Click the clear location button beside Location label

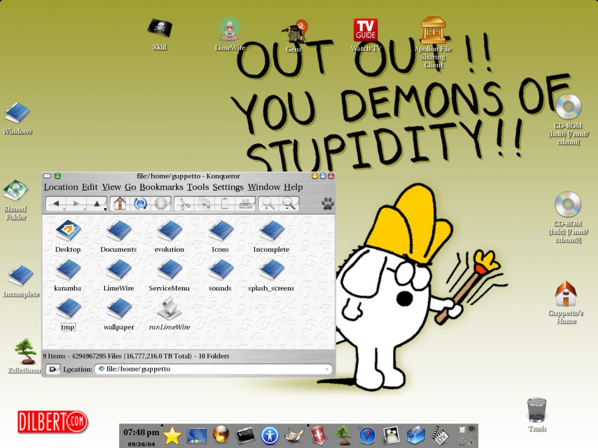[x=53, y=369]
